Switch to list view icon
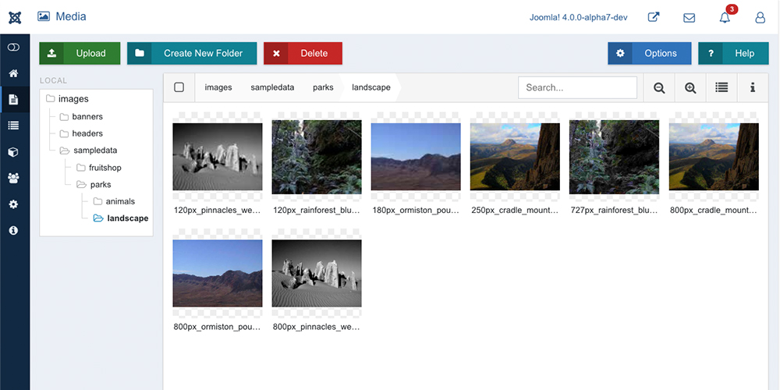Viewport: 780px width, 390px height. pyautogui.click(x=721, y=87)
